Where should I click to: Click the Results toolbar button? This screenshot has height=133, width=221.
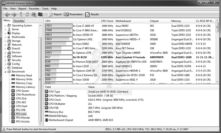92,14
